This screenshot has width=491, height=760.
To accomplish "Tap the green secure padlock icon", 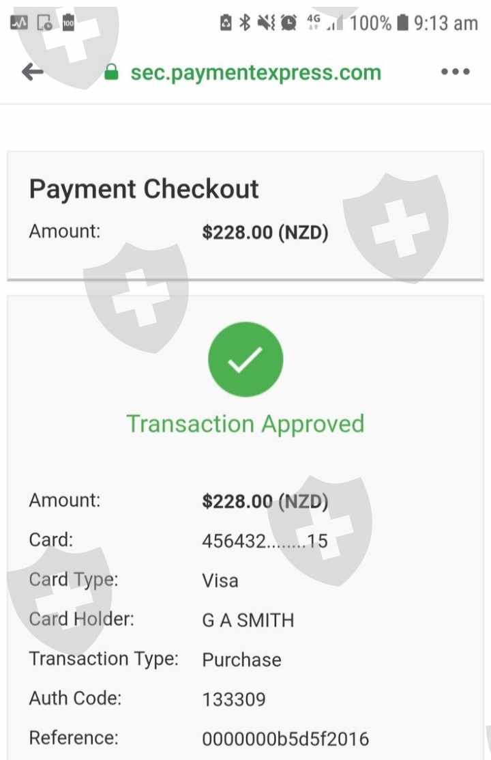I will [x=112, y=73].
